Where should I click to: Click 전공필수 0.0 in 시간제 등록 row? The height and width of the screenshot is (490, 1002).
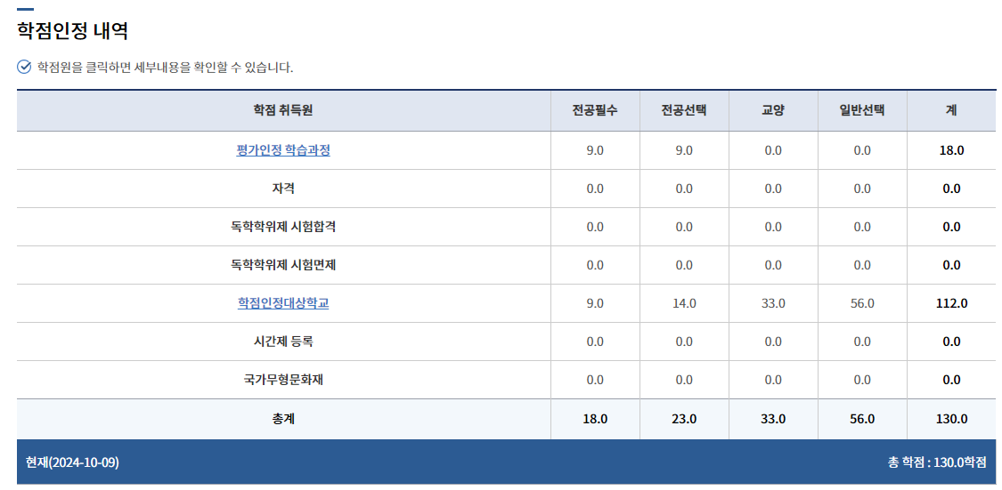pyautogui.click(x=595, y=342)
